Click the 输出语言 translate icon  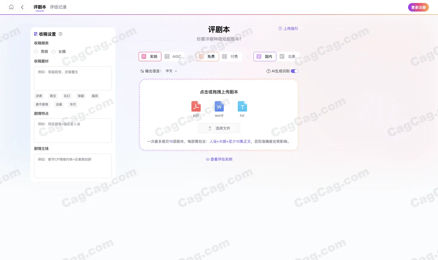pyautogui.click(x=142, y=71)
